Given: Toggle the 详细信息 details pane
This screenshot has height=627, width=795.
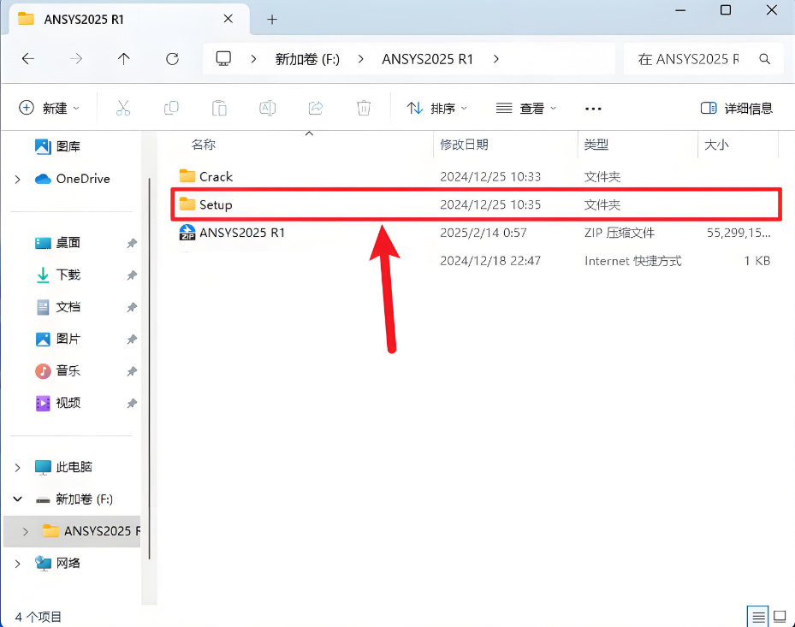Looking at the screenshot, I should click(736, 108).
